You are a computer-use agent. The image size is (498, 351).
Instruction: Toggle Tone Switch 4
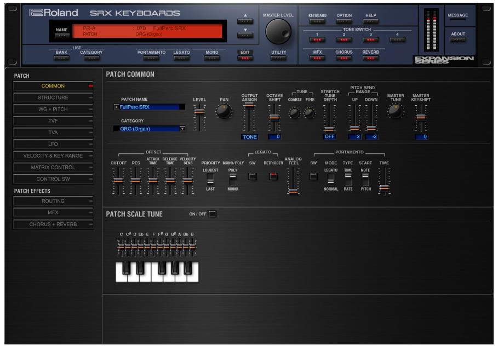click(397, 40)
